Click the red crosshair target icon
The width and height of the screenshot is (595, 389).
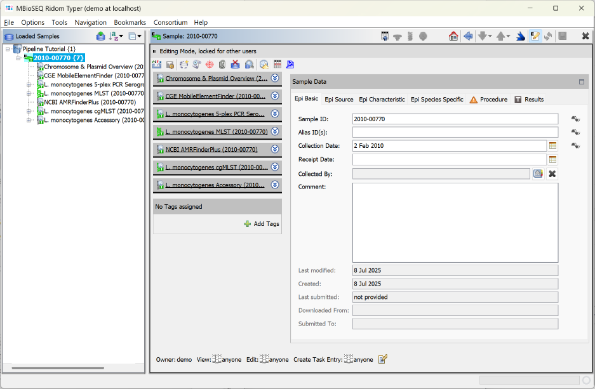208,64
